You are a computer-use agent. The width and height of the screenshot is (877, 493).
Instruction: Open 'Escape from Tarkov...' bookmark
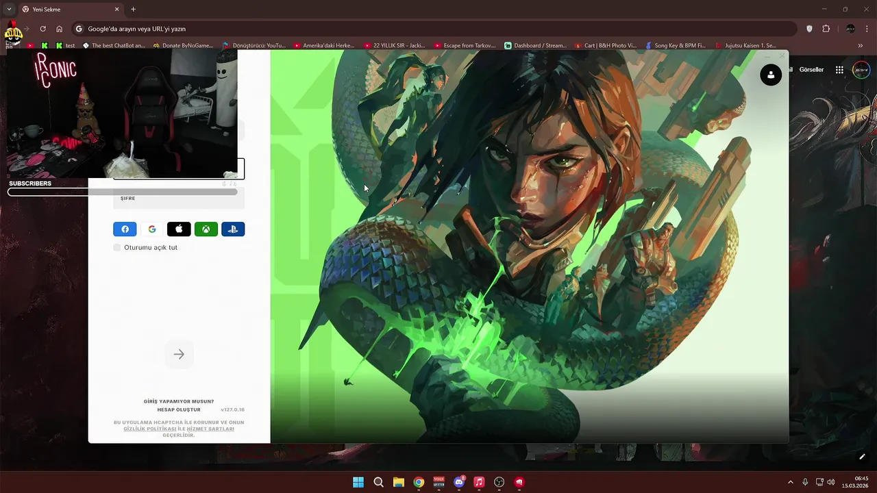tap(465, 46)
